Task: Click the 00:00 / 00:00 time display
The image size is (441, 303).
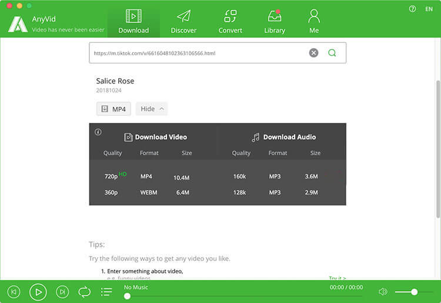Action: tap(346, 287)
